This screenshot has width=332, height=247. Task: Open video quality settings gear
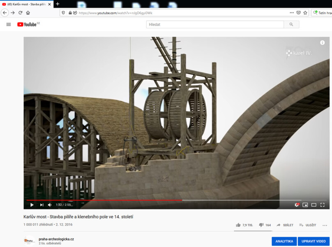click(297, 205)
